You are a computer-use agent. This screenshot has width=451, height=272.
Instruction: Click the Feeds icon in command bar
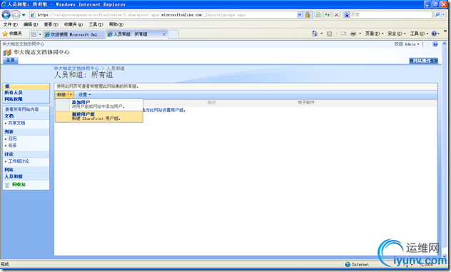coord(330,34)
